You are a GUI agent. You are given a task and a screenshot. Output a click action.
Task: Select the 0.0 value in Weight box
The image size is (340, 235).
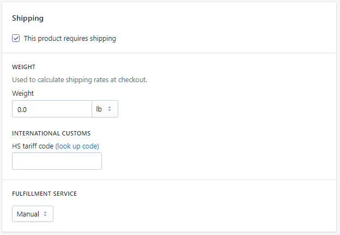tap(22, 109)
